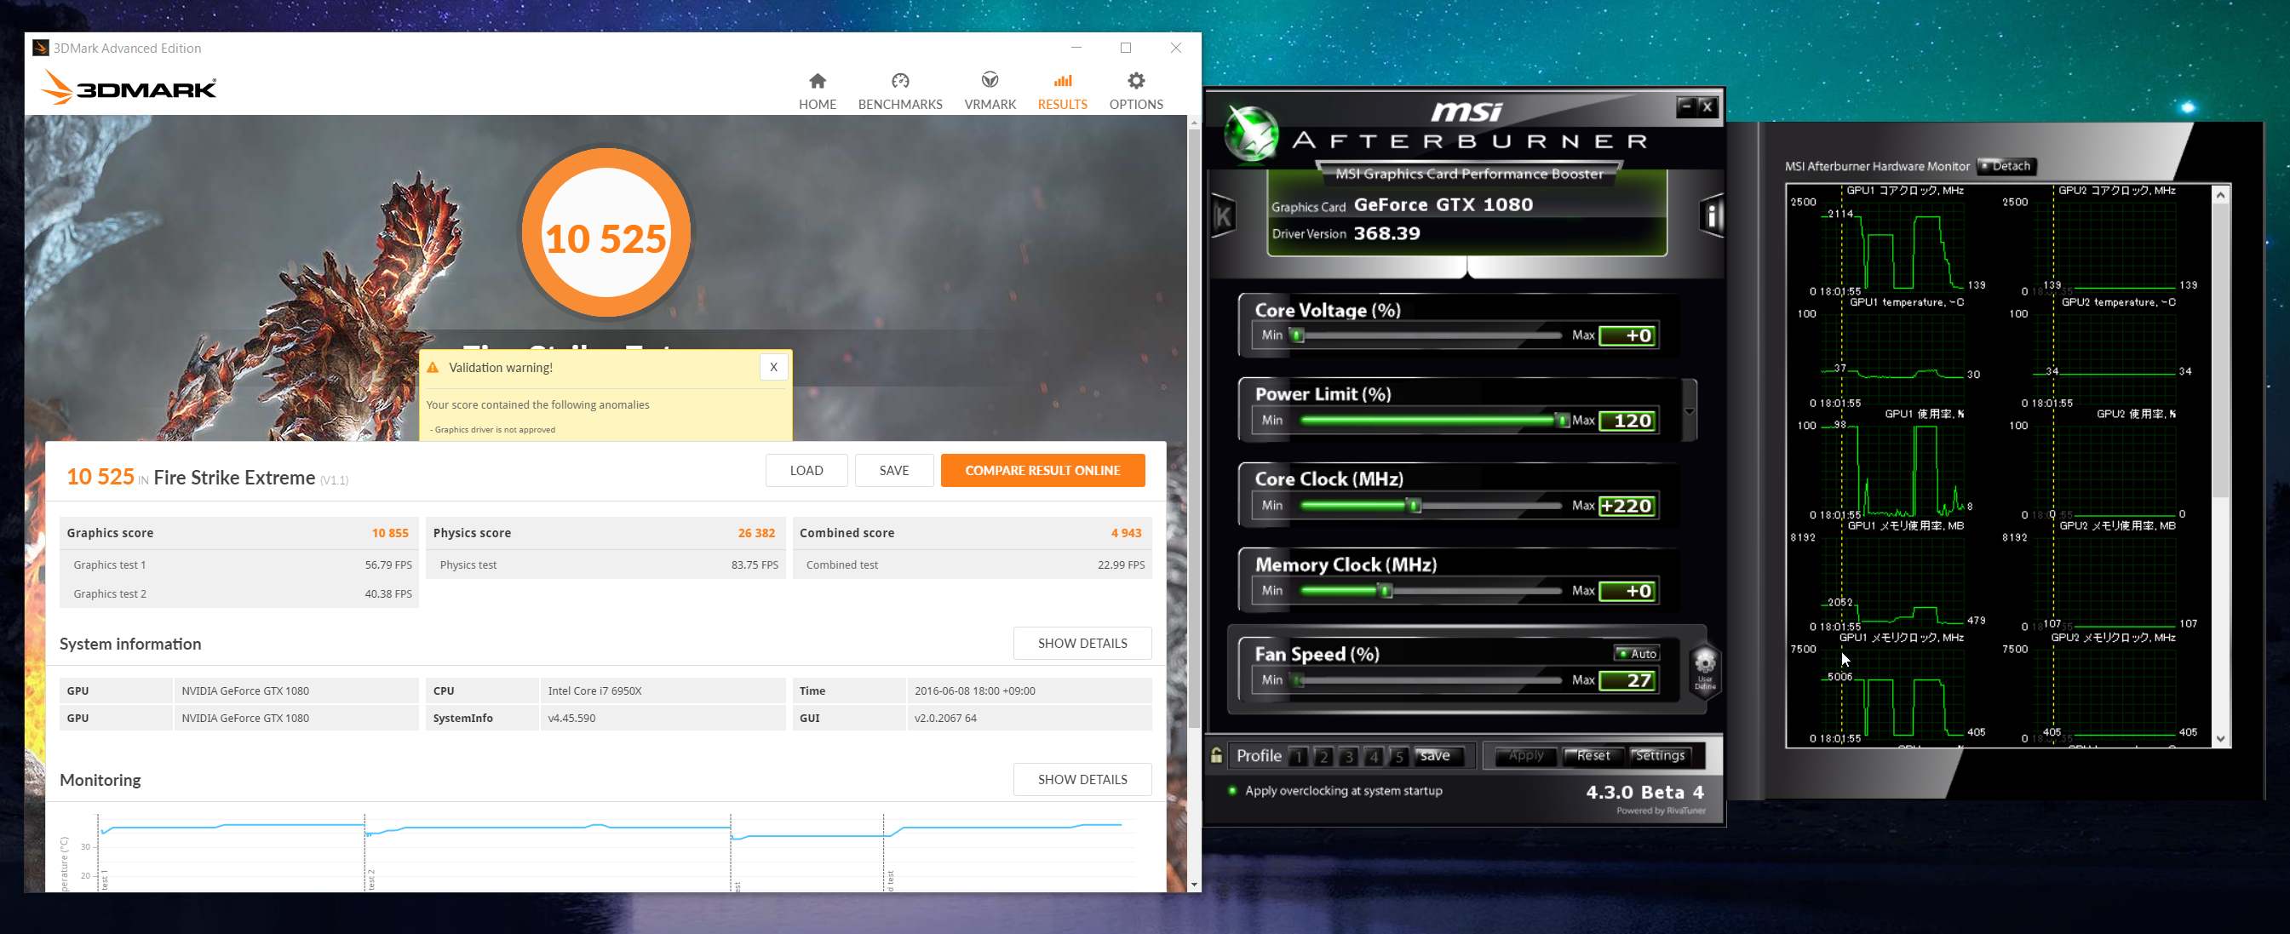The image size is (2290, 934).
Task: Click Physics score value 26 382
Action: pyautogui.click(x=755, y=533)
